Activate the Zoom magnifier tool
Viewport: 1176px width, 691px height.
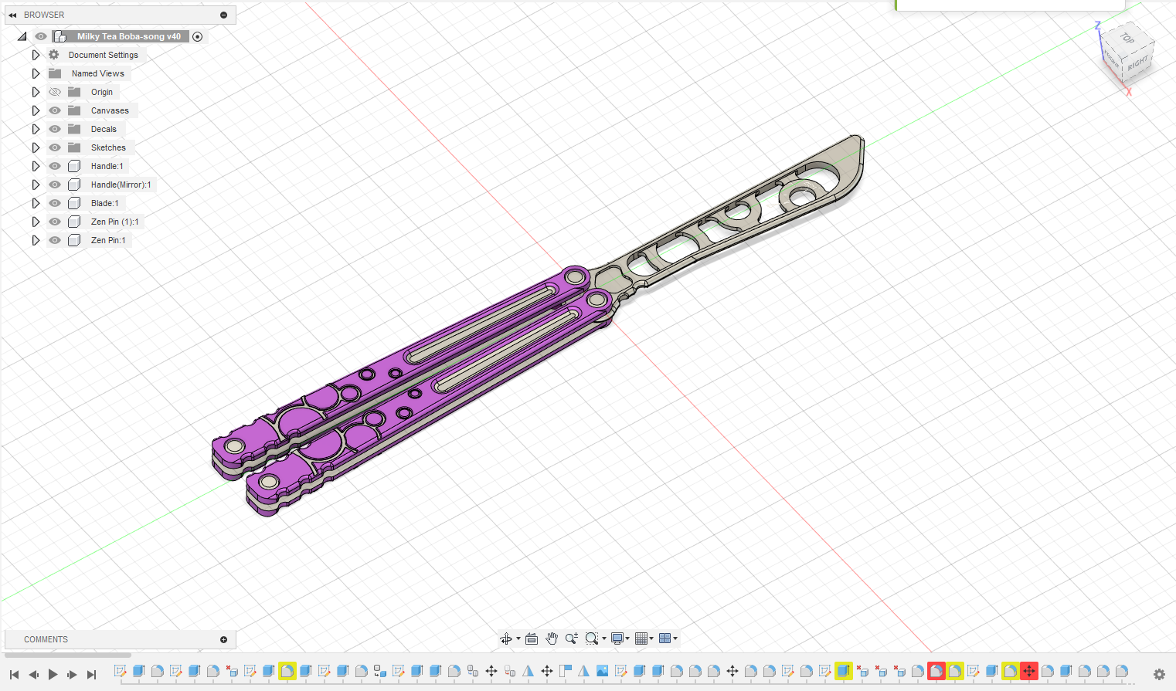coord(571,638)
